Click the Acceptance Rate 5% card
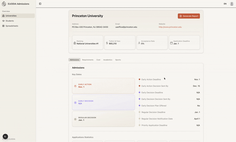Screen dimensions: 236x142 pos(152,43)
